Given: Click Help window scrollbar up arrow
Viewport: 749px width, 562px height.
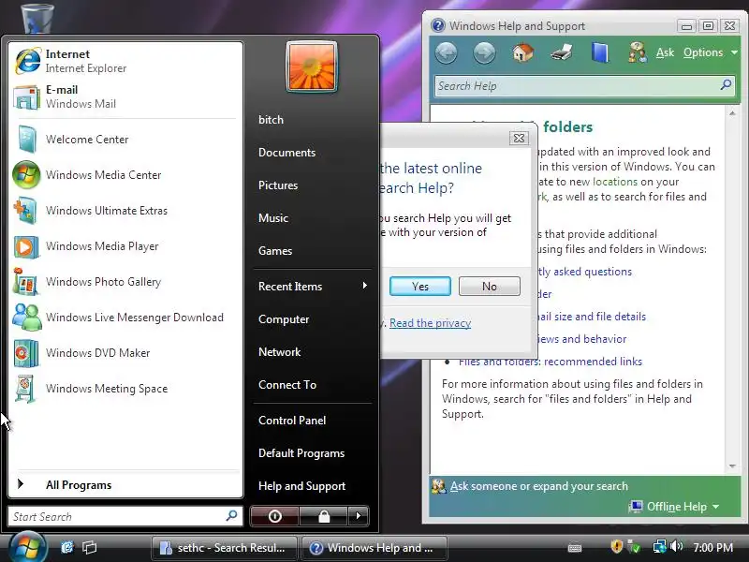Looking at the screenshot, I should [x=732, y=113].
